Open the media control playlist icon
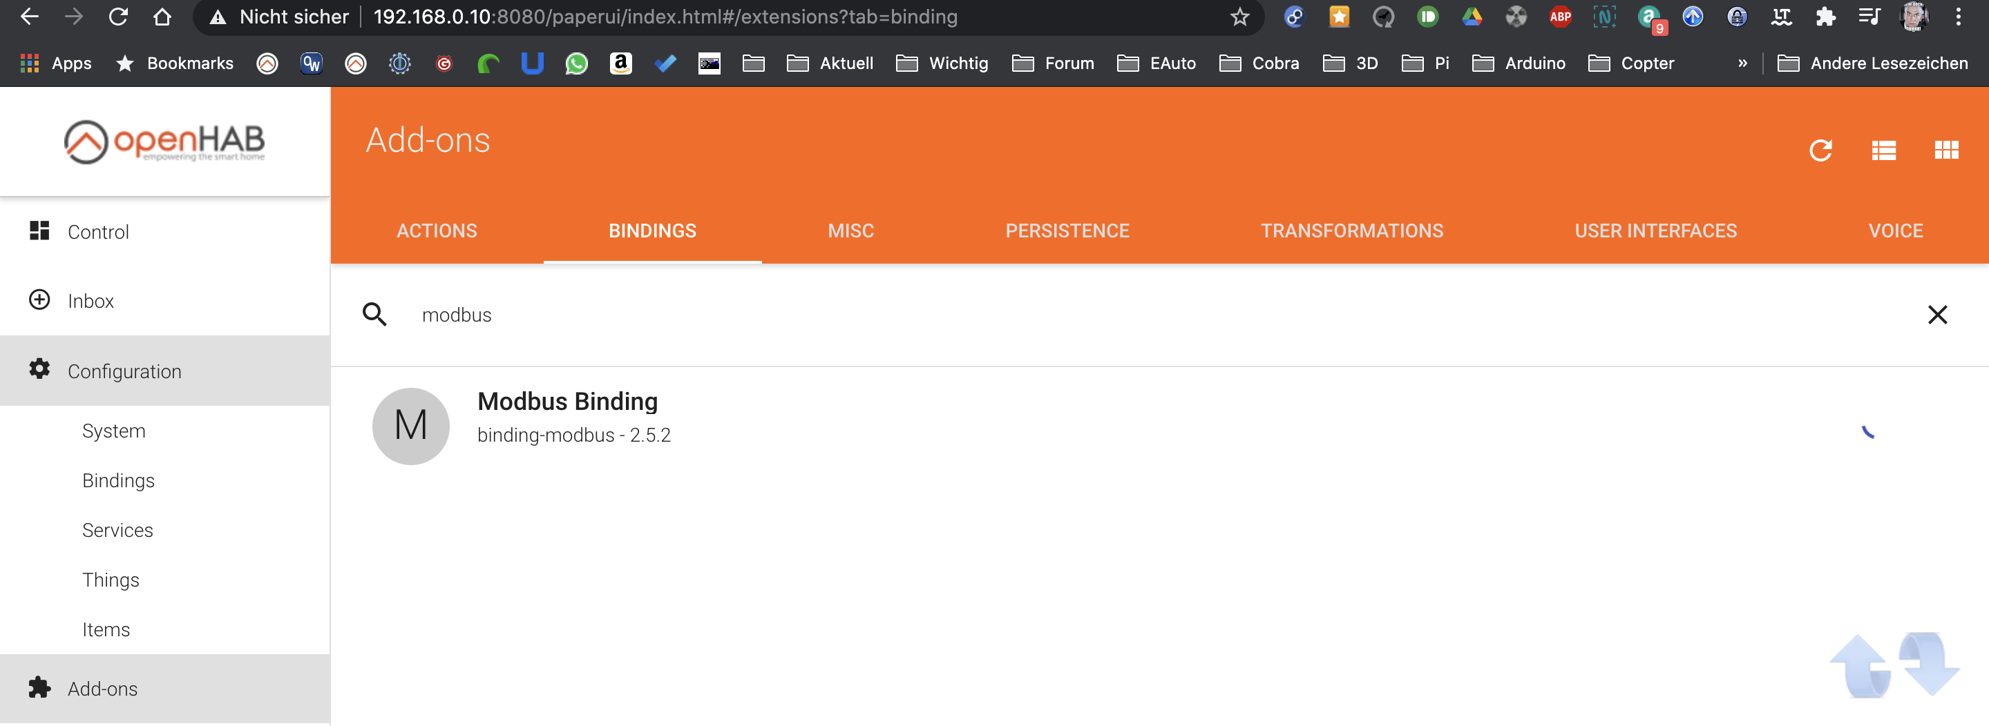The height and width of the screenshot is (726, 1989). pos(1869,17)
